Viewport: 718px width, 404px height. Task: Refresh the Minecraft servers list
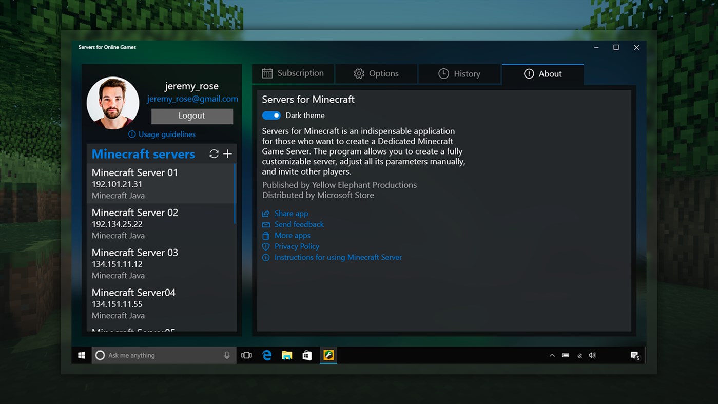(214, 153)
